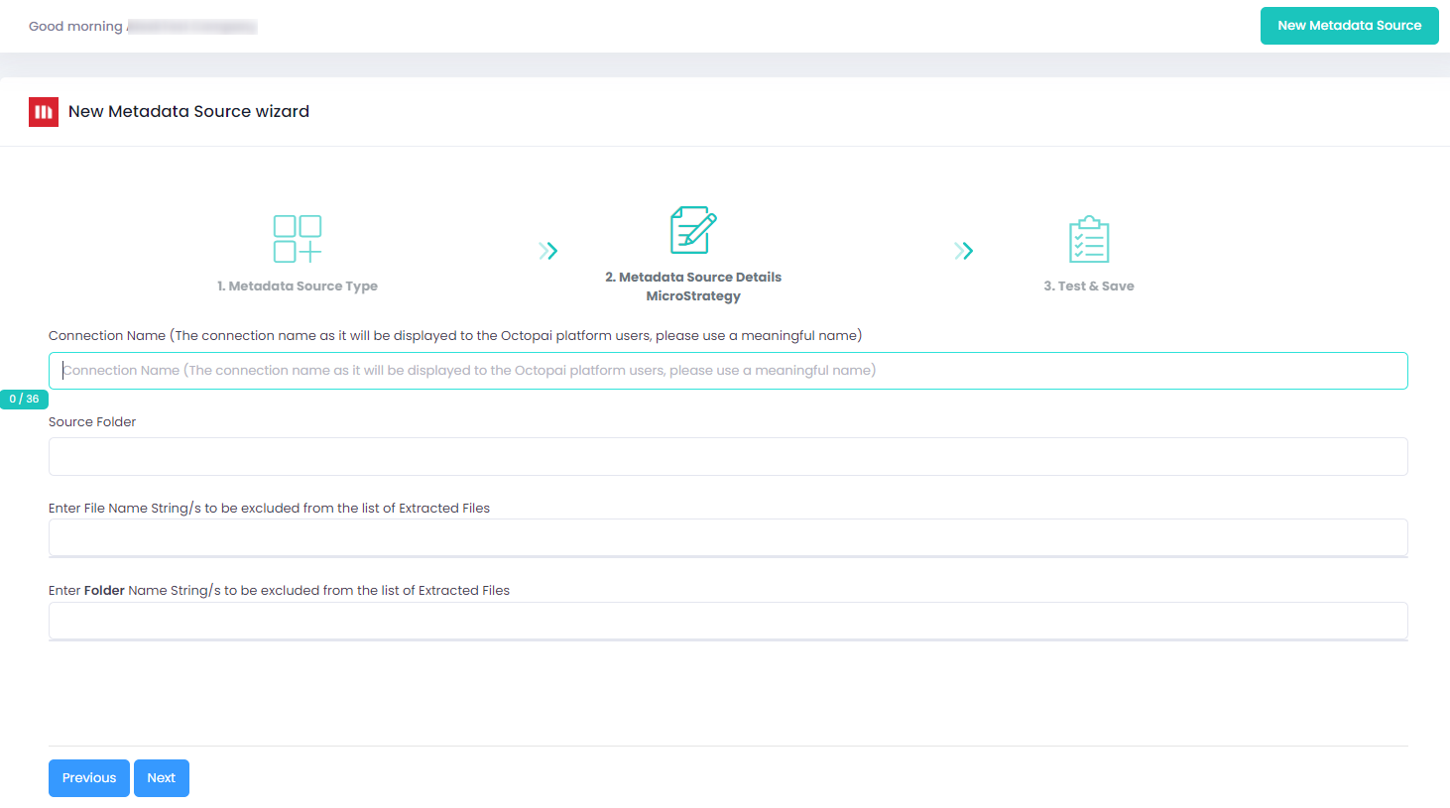
Task: Select the excluded Folder Name strings field
Action: [728, 621]
